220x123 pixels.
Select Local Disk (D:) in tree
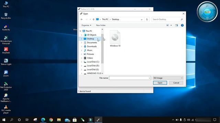(93, 66)
